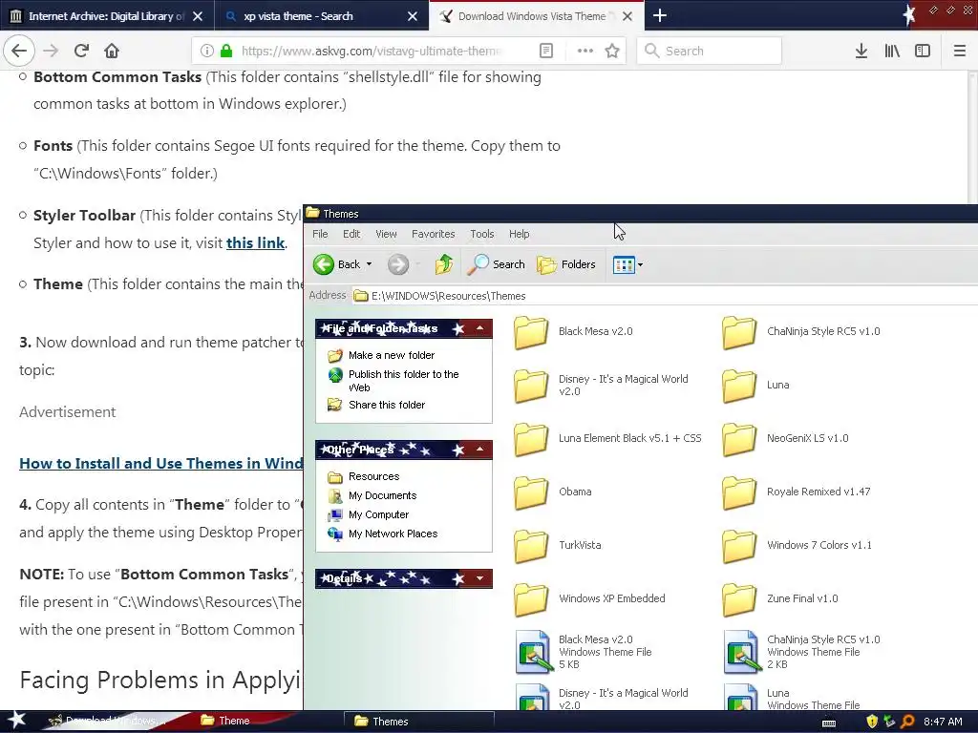Go back in Firefox
The width and height of the screenshot is (978, 733).
19,51
